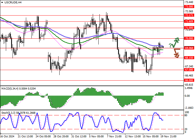Screen dimensions: 195x139
Task: Click the 15 Nov 05:00 time label
Action: pyautogui.click(x=151, y=136)
